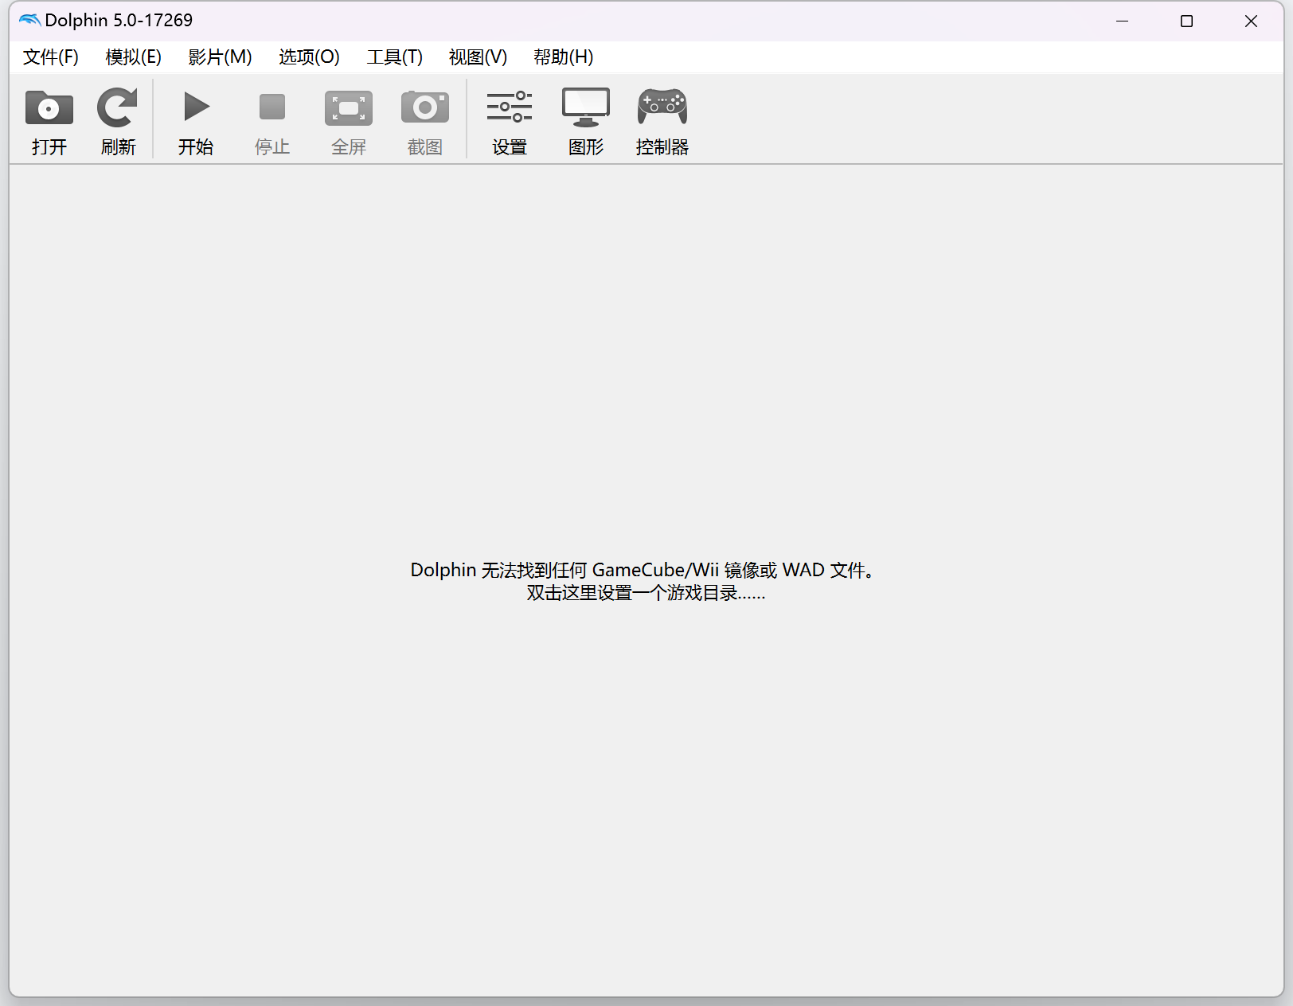Click the Open (打开) disc folder icon
This screenshot has height=1006, width=1293.
(49, 107)
